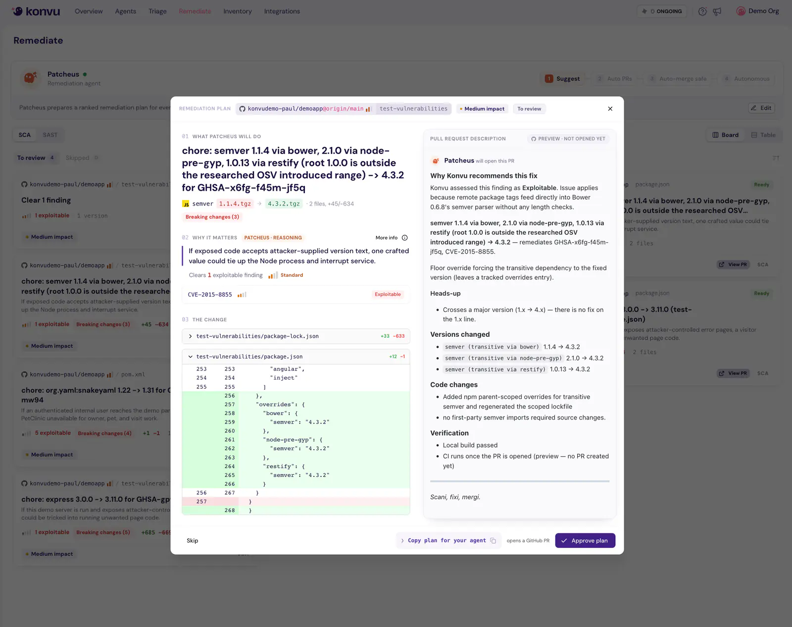
Task: Click the More info circle icon
Action: tap(404, 238)
